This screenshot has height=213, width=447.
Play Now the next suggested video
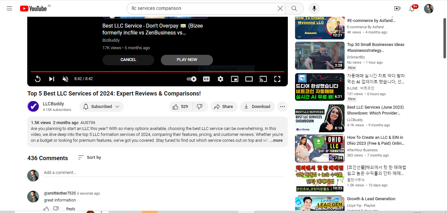187,60
